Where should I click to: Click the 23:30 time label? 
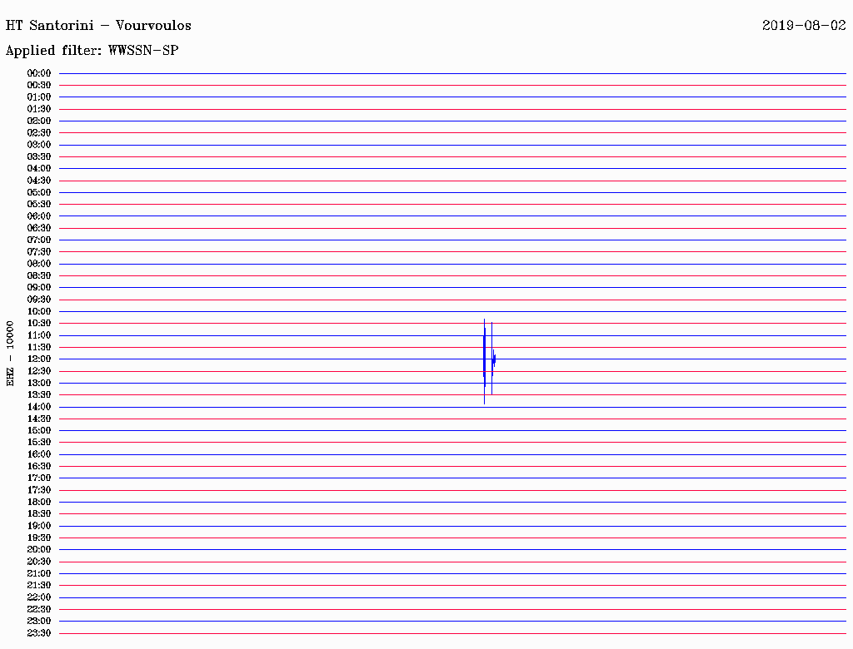(x=39, y=633)
